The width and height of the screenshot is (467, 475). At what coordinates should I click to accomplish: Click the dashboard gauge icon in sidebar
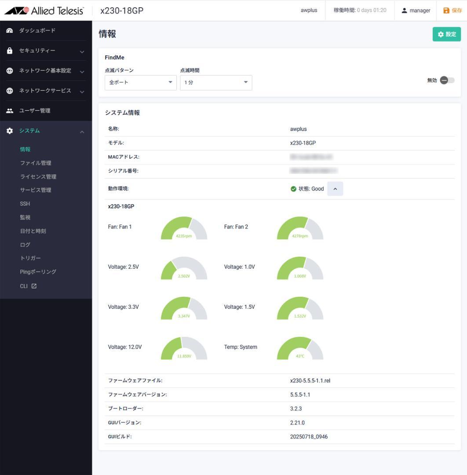coord(10,30)
